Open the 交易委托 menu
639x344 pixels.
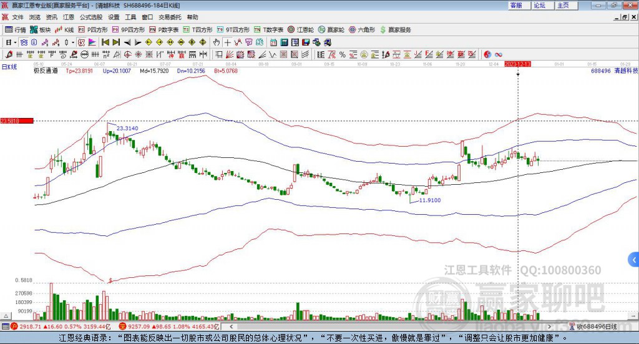pyautogui.click(x=170, y=17)
